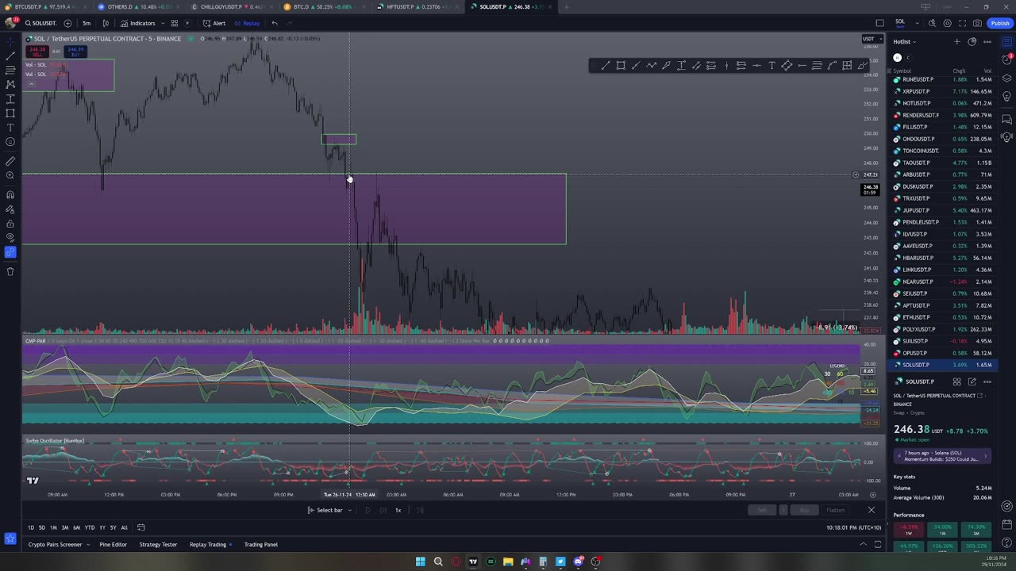Open the Trading Panel tab
Screen dimensions: 1016x571
261,545
